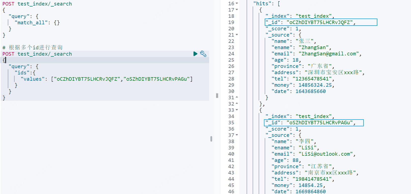Collapse the "hits" array at line 16

[237, 4]
